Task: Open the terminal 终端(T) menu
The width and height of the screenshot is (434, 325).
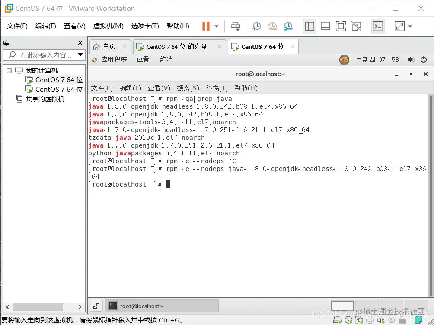Action: (x=217, y=88)
